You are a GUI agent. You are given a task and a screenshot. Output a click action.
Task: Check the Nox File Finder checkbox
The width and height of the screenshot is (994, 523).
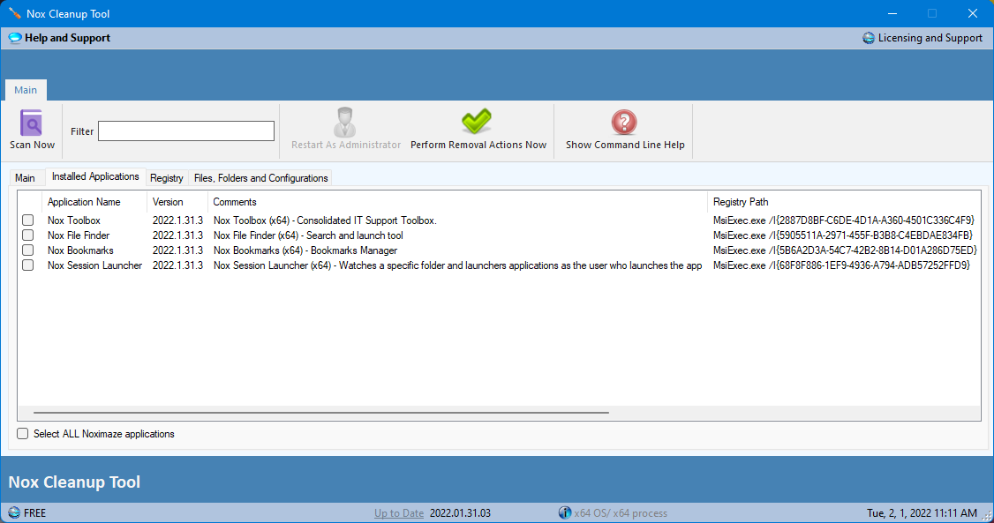(28, 235)
